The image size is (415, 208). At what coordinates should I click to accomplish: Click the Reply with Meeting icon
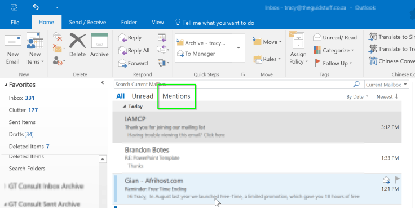[x=162, y=38]
